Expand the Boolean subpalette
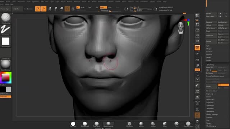Screen dimensions: 230x129 click(x=209, y=52)
